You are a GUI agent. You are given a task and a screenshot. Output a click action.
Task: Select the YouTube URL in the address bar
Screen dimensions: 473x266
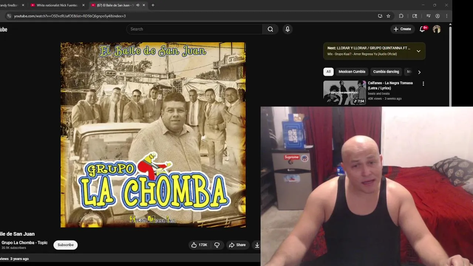click(70, 16)
